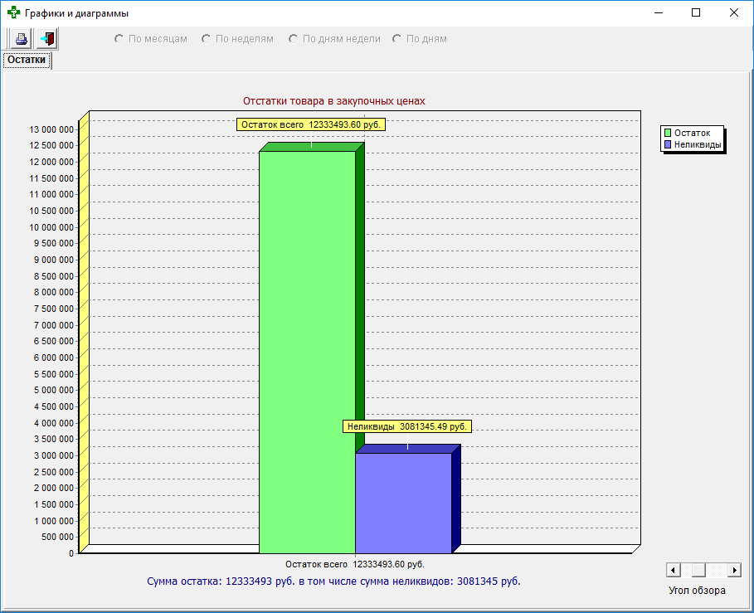Maximize the Графики и диаграммы window

[696, 13]
